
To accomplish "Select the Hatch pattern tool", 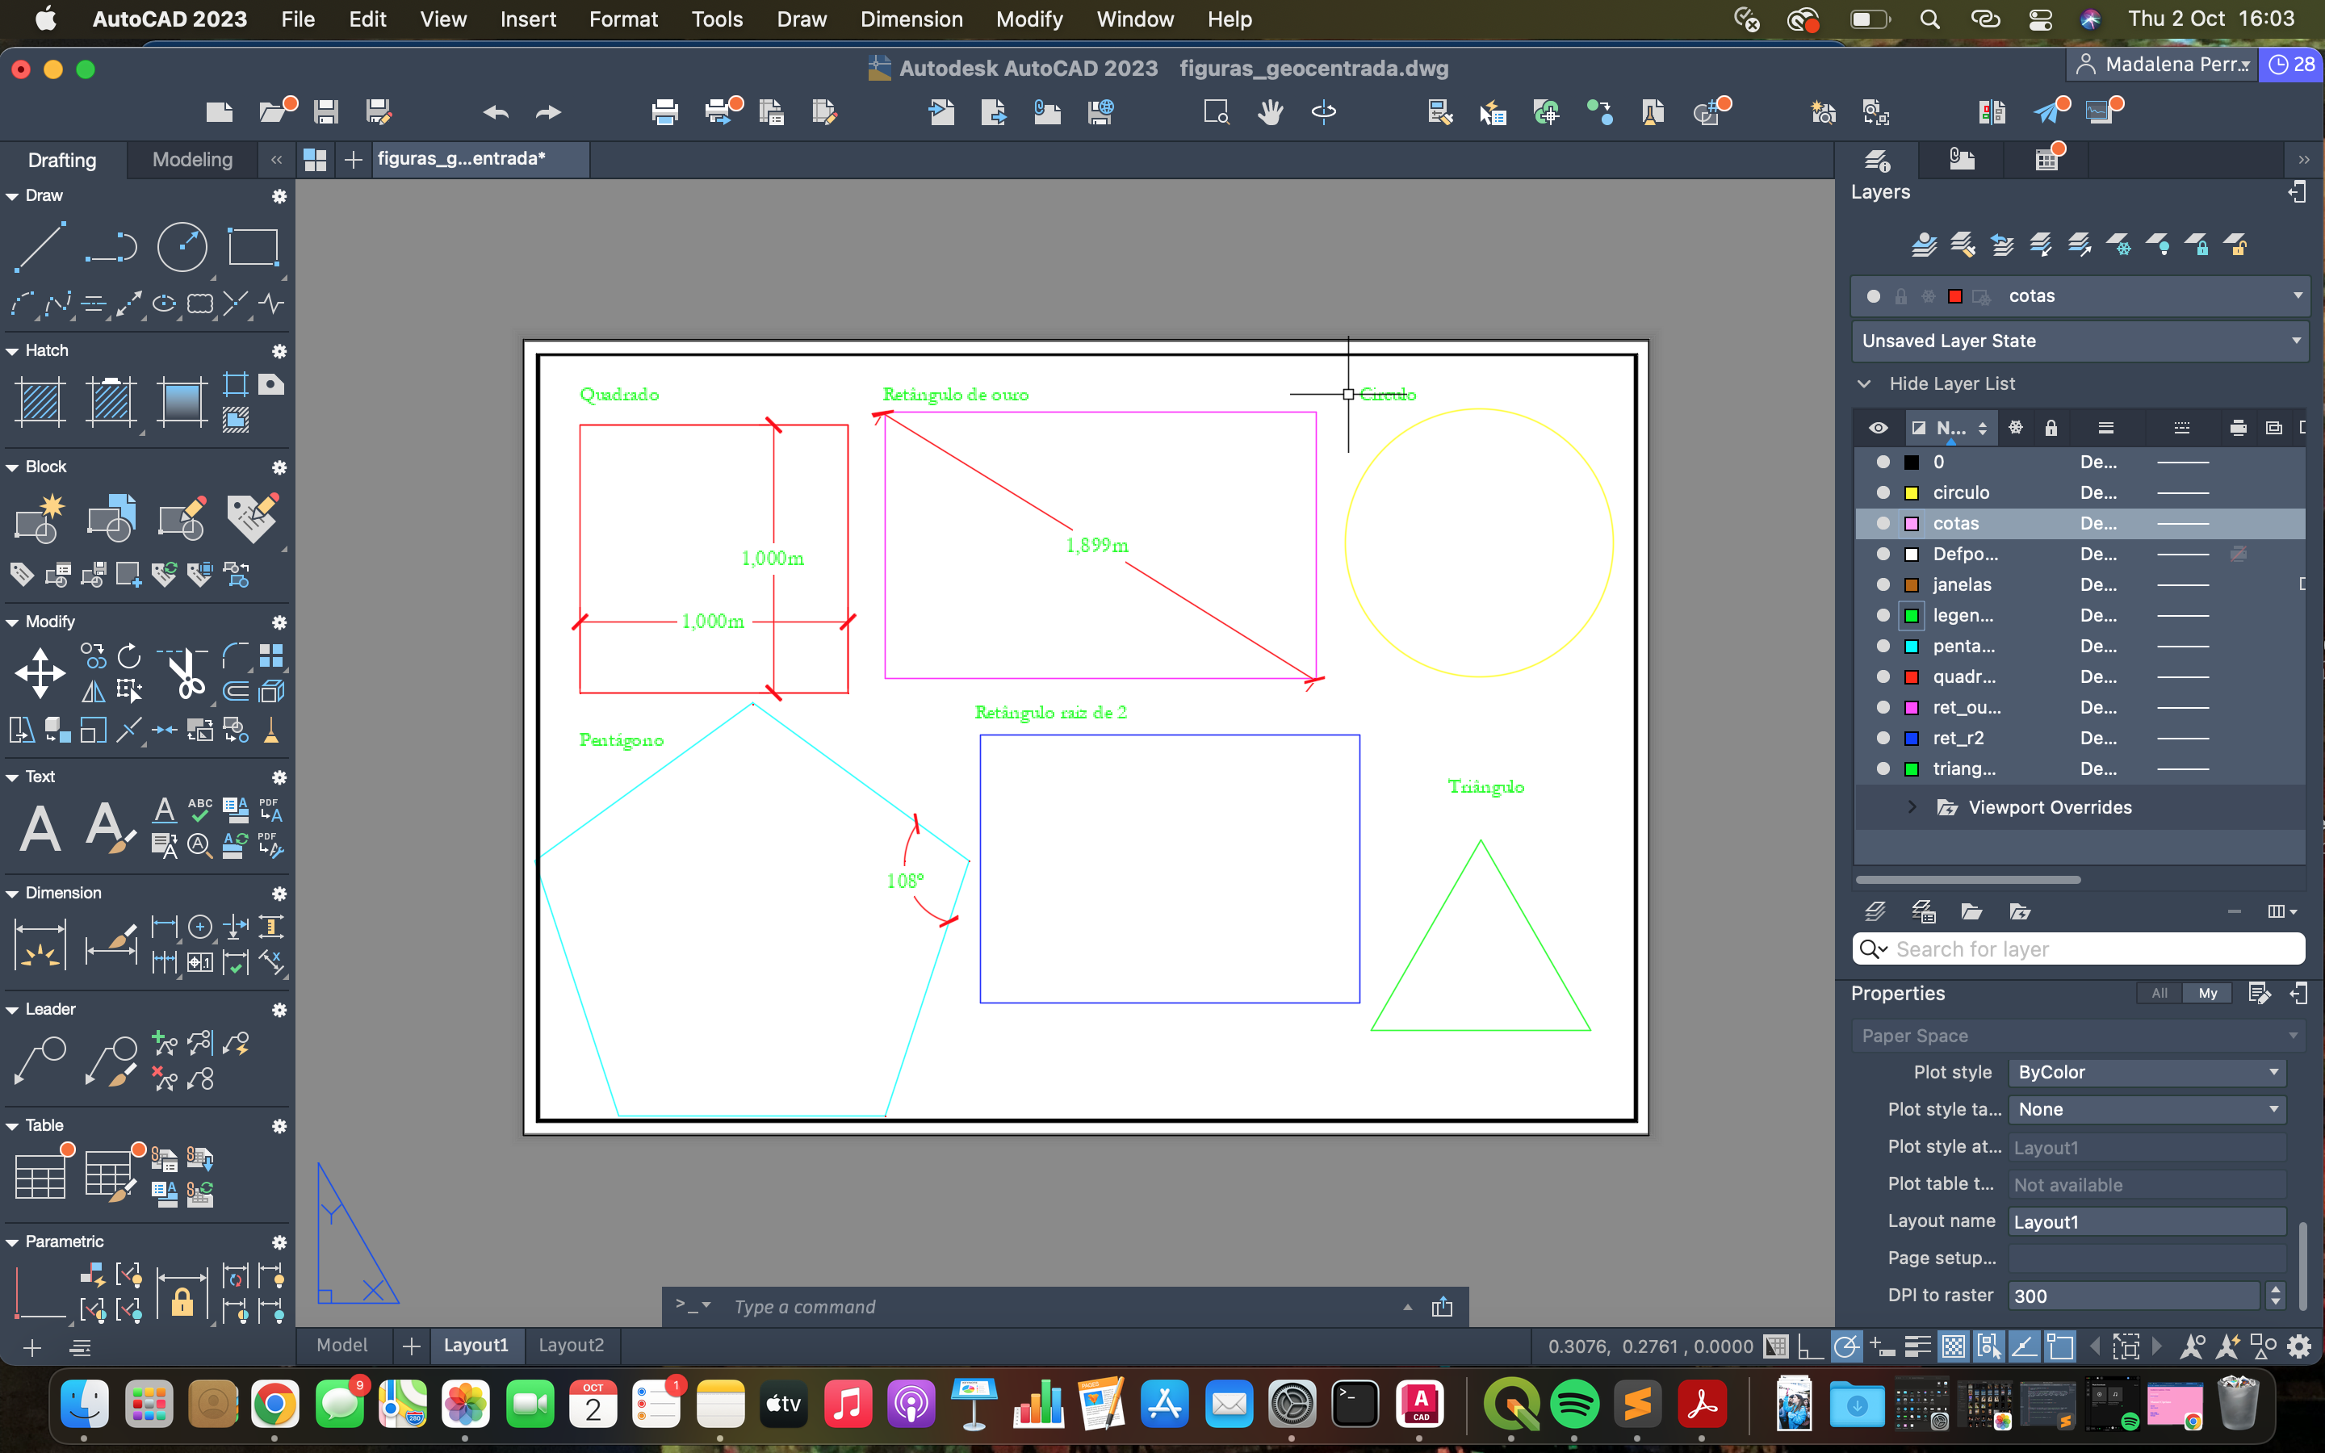I will click(x=40, y=402).
